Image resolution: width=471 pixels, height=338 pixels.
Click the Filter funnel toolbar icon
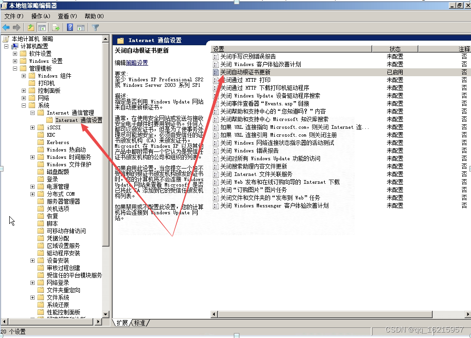(x=95, y=28)
